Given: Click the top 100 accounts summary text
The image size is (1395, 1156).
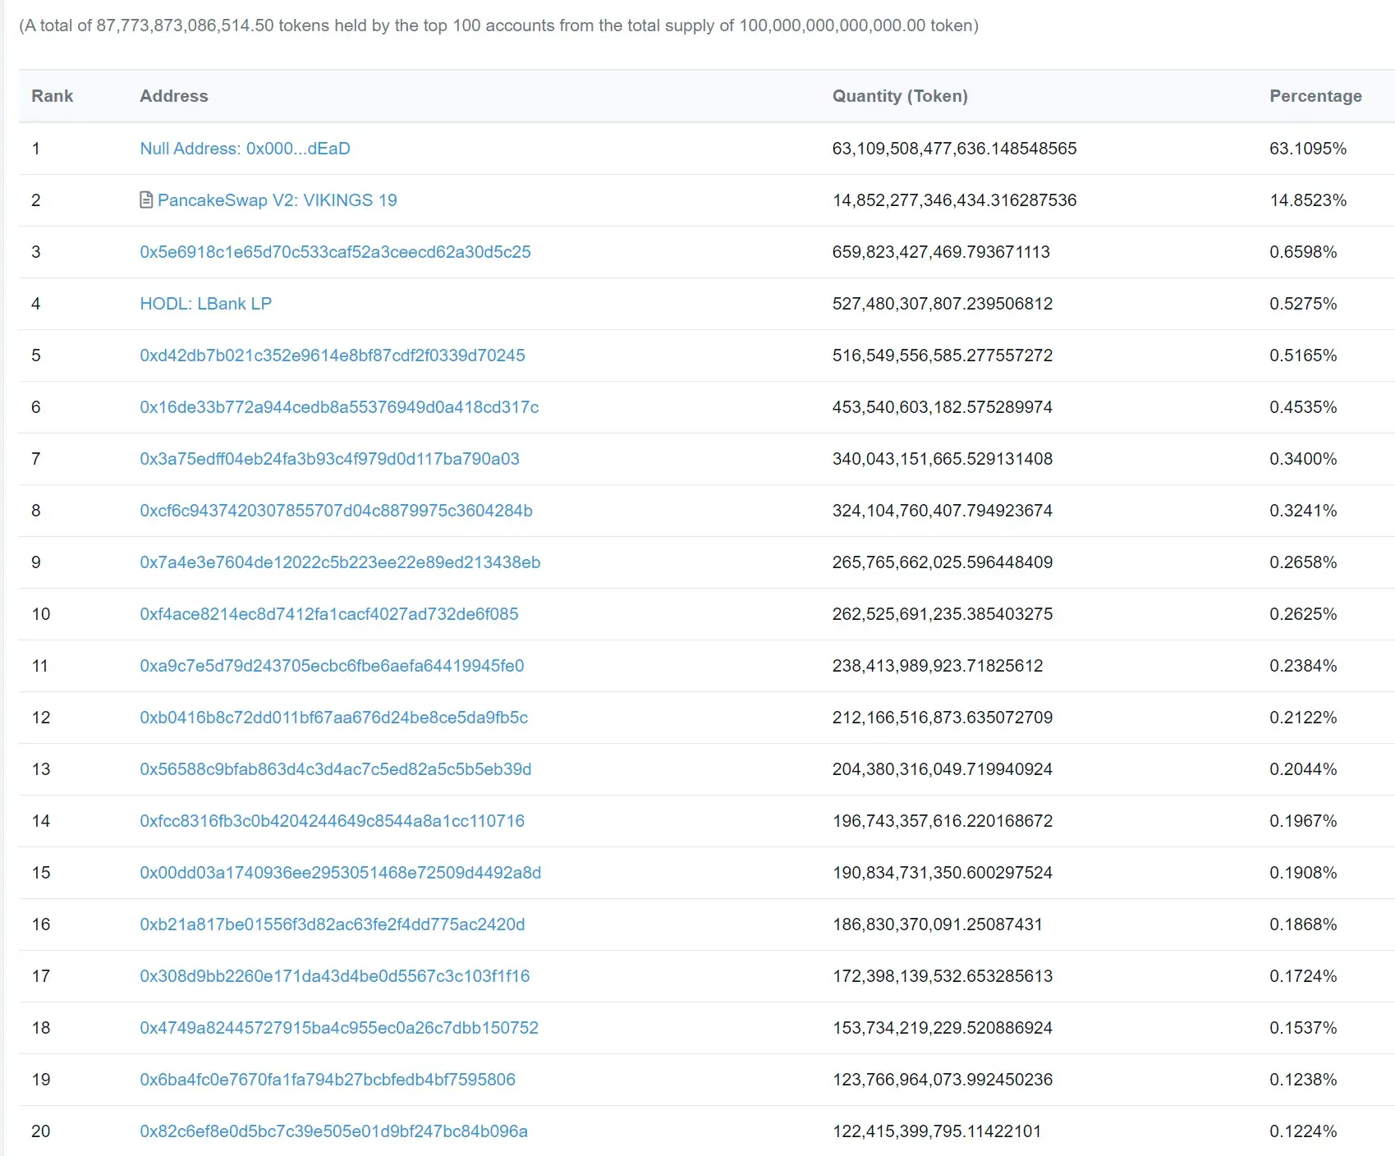Looking at the screenshot, I should point(498,25).
